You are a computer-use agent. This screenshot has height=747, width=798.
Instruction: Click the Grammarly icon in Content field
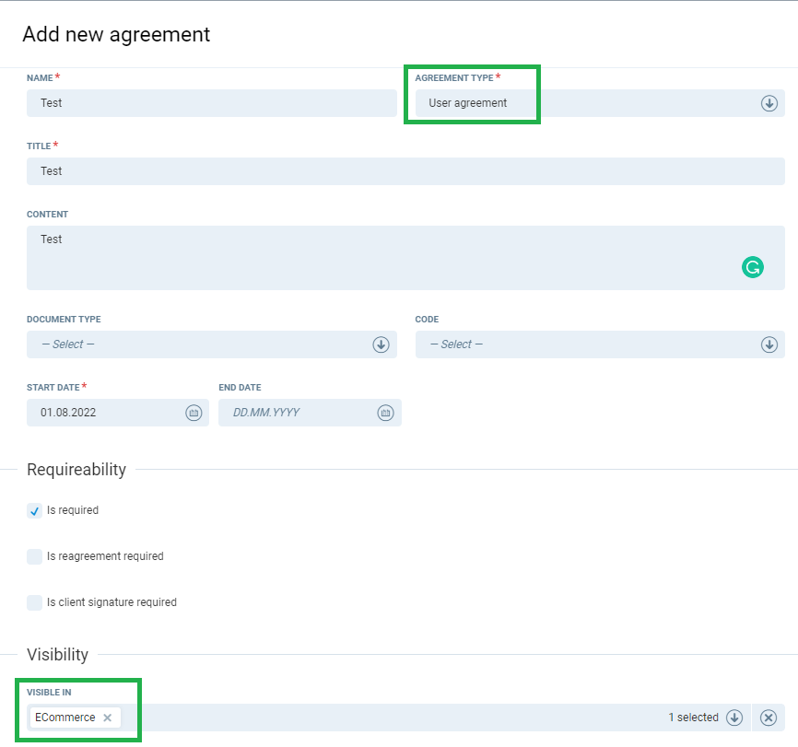click(x=753, y=267)
